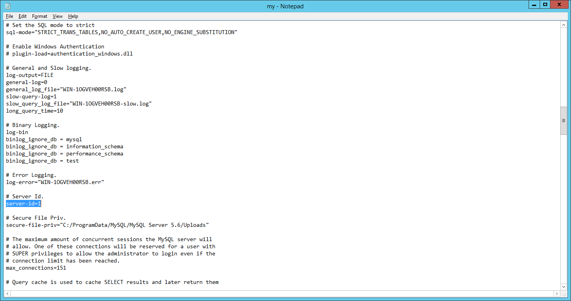Open the Format menu
The width and height of the screenshot is (571, 301).
click(x=40, y=16)
